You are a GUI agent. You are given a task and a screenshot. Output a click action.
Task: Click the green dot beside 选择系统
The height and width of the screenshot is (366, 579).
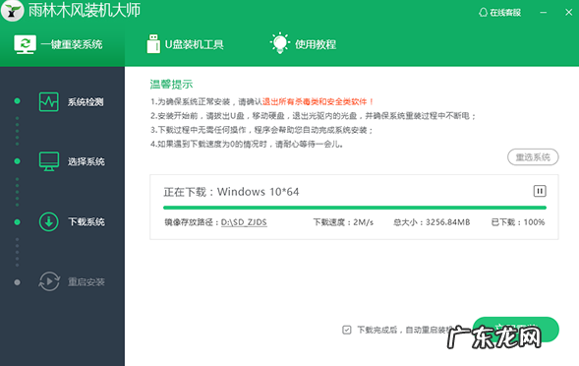pyautogui.click(x=17, y=161)
